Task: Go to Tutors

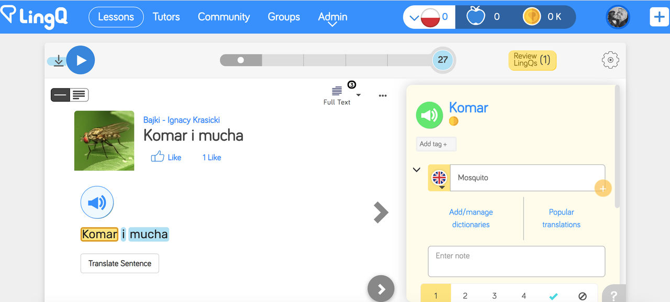Action: click(x=166, y=17)
